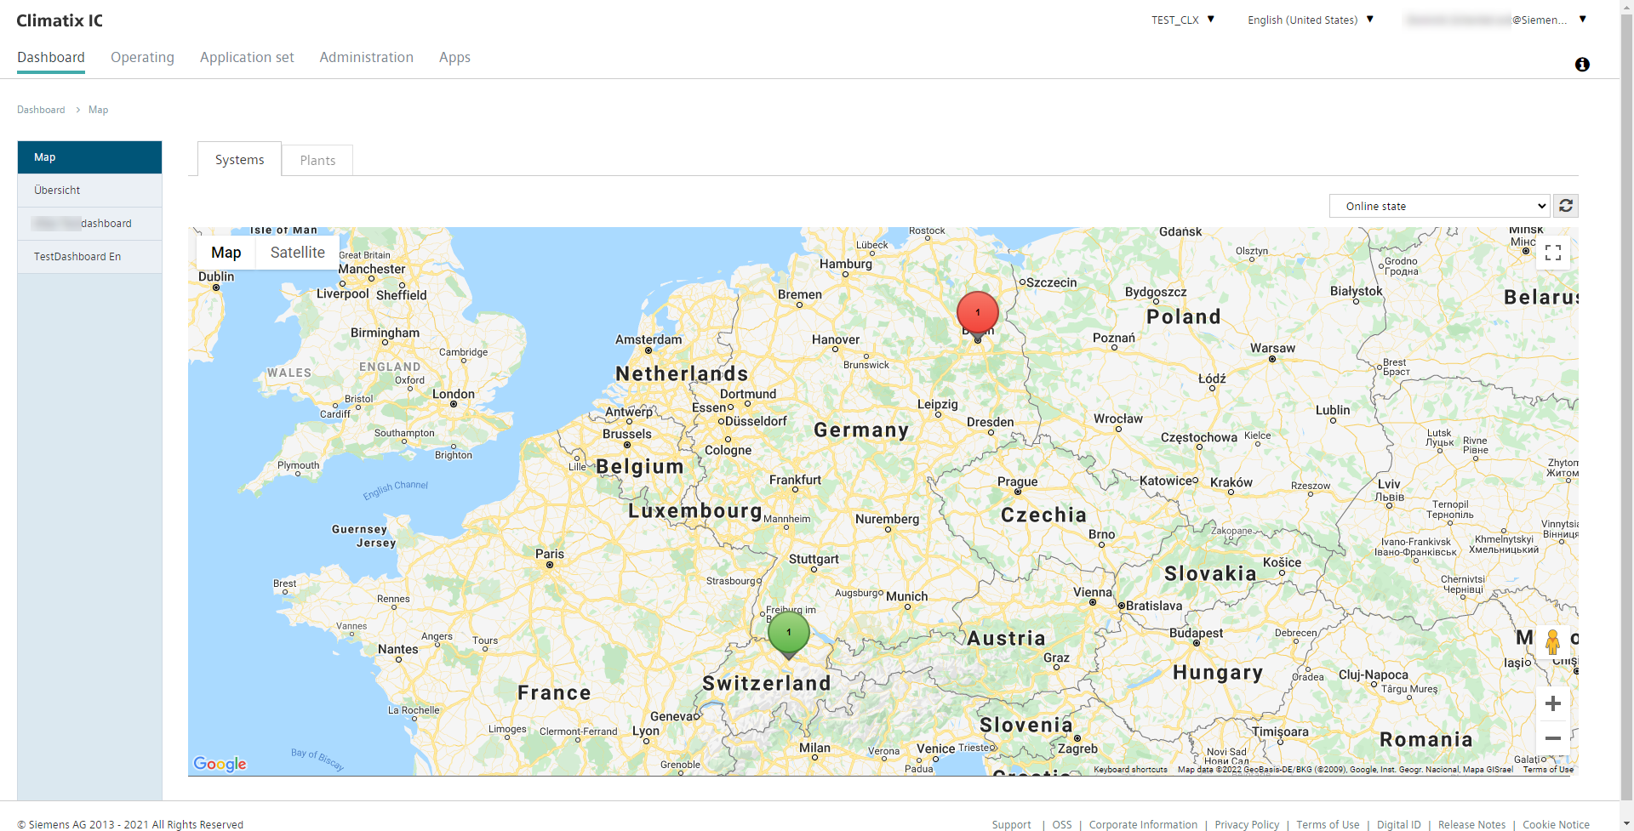The image size is (1634, 831).
Task: Click the Google logo on map
Action: (220, 764)
